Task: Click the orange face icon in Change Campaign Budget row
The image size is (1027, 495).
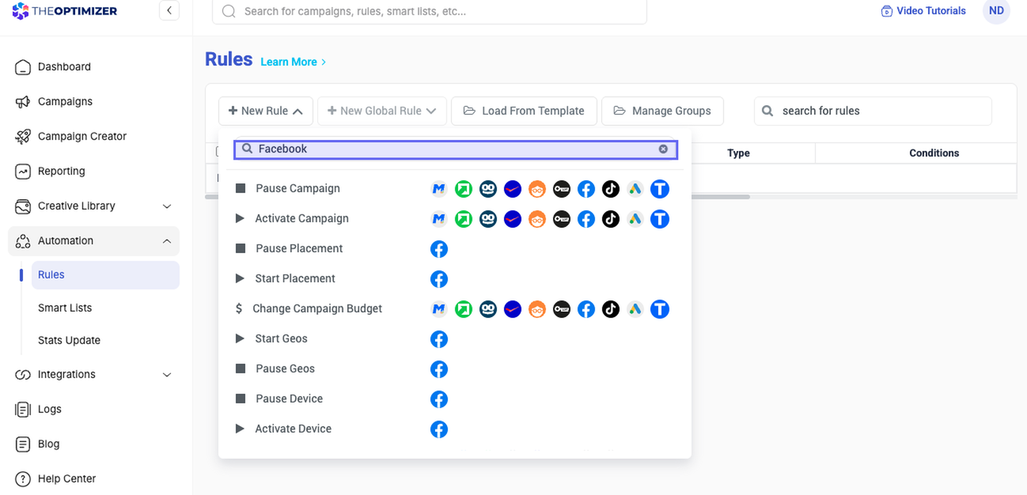Action: point(537,309)
